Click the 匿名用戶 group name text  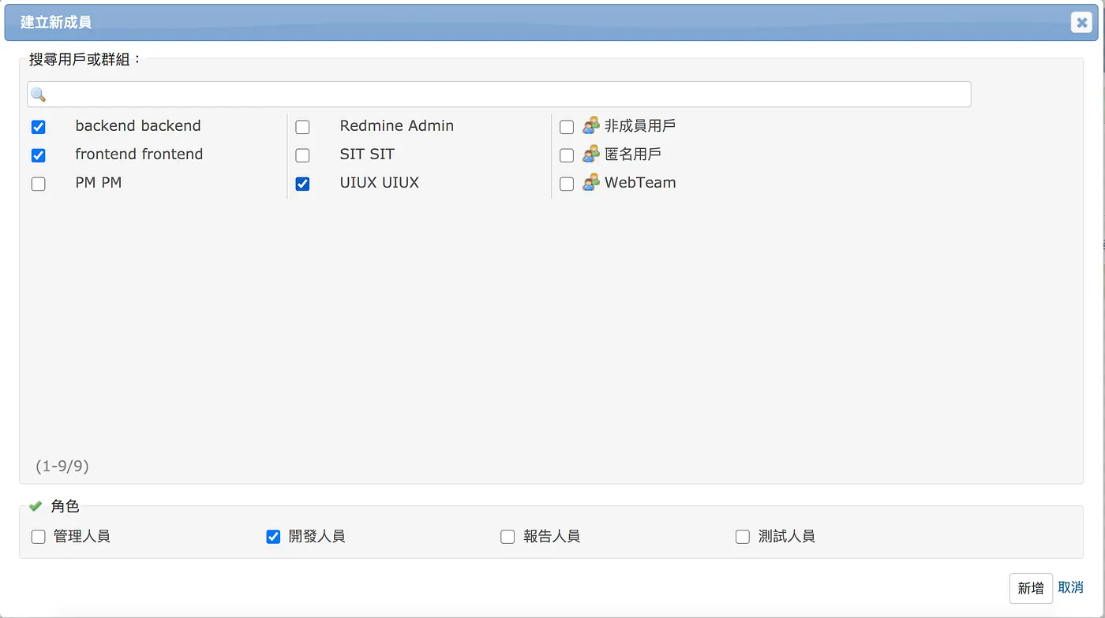pyautogui.click(x=633, y=154)
